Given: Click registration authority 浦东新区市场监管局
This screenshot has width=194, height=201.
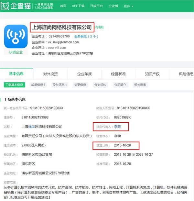Looking at the screenshot, I should (37, 154).
